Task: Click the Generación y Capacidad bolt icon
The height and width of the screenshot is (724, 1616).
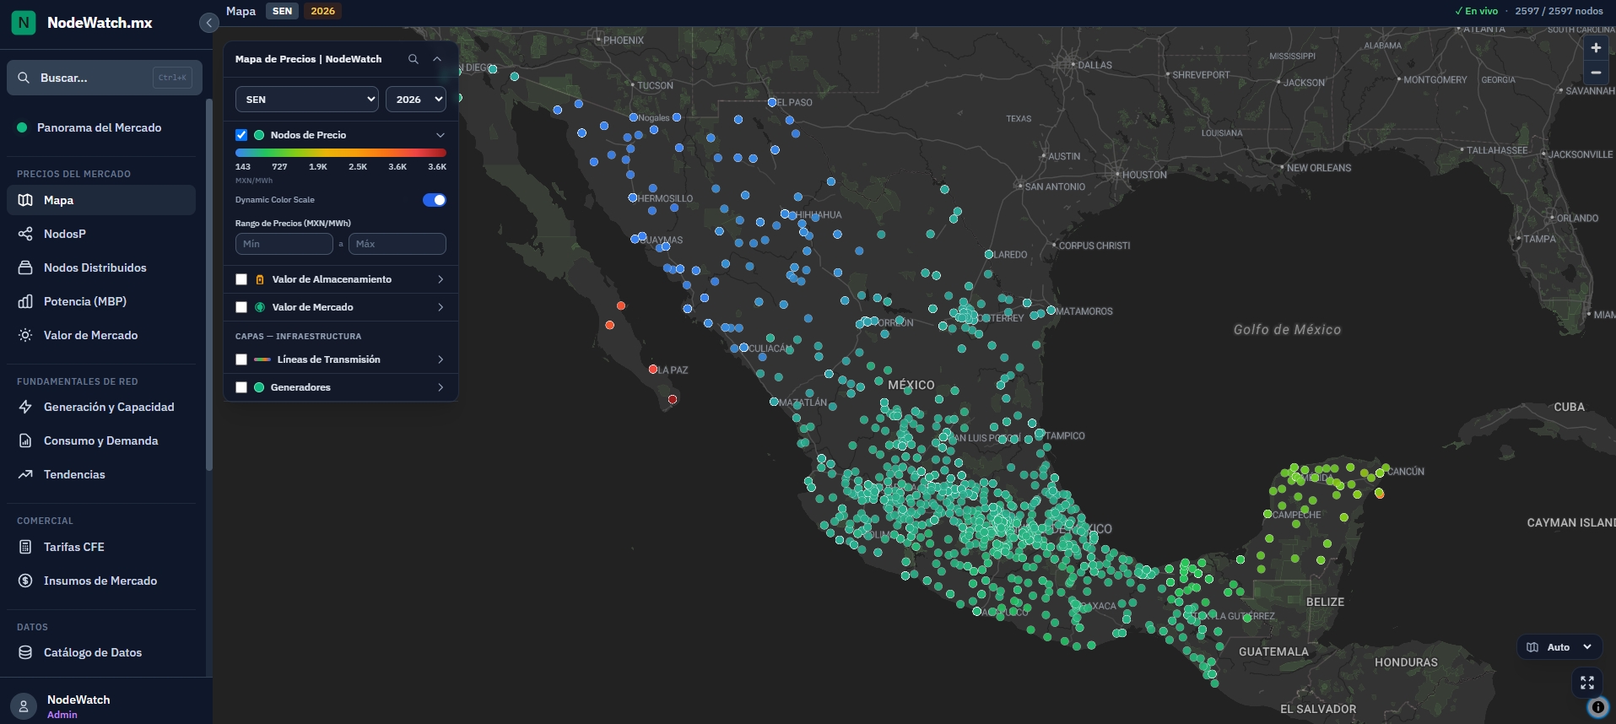Action: pos(25,407)
